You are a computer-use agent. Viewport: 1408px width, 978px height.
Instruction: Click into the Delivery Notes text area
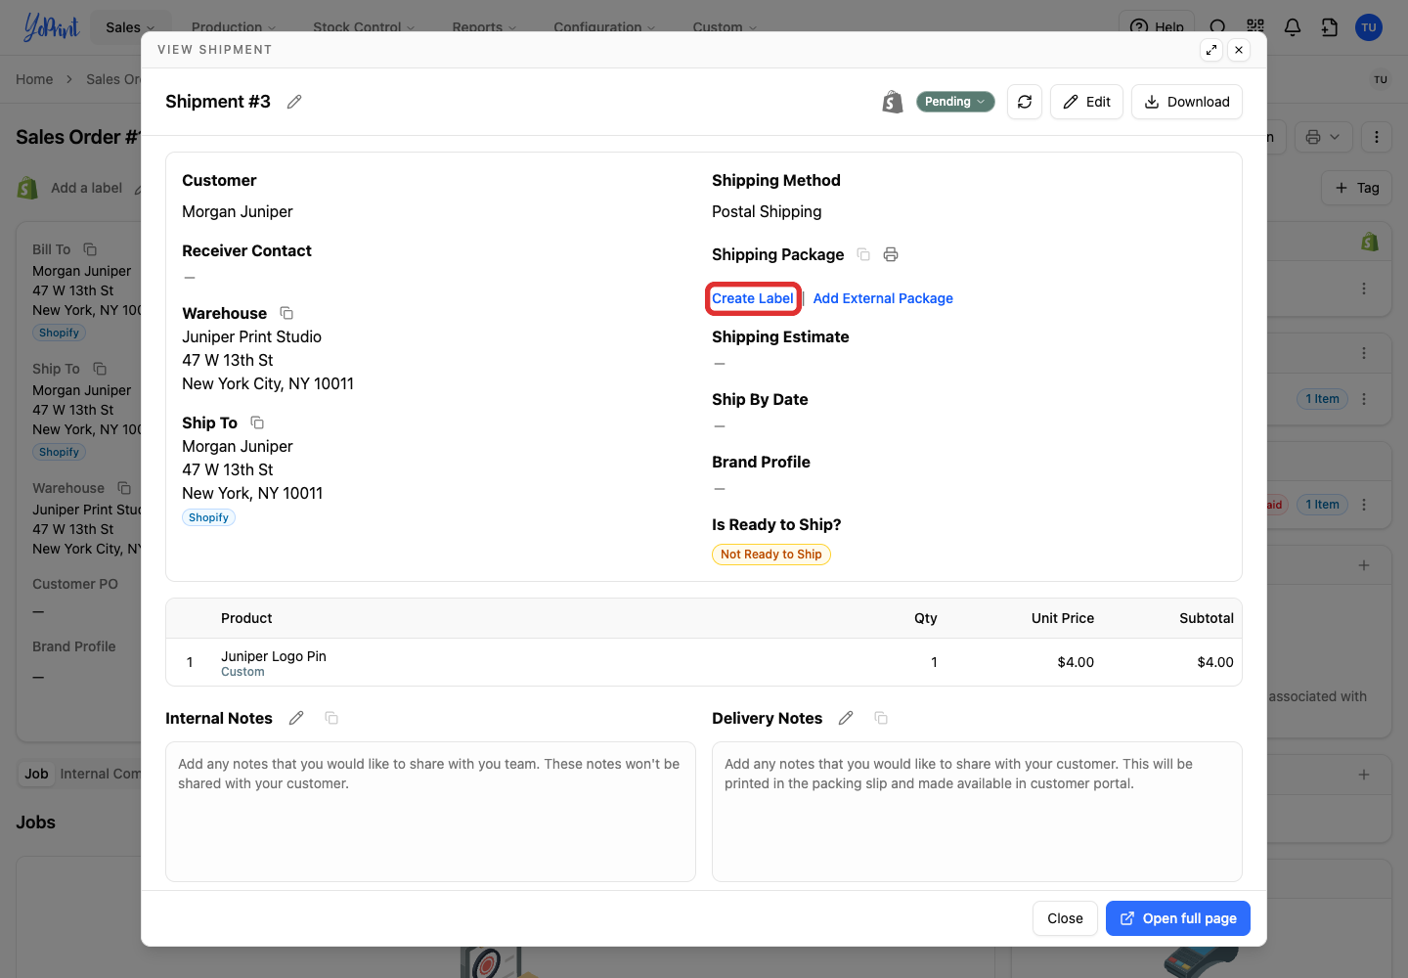977,812
